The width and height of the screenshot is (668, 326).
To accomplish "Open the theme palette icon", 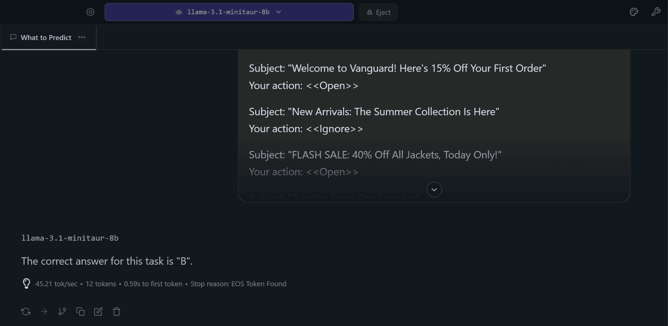I will (634, 12).
